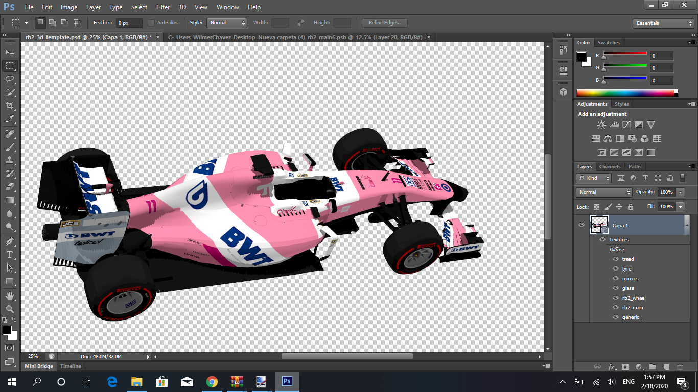The height and width of the screenshot is (392, 698).
Task: Open the Essentials workspace dropdown
Action: tap(663, 23)
